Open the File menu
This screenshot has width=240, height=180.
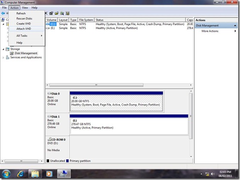4,8
